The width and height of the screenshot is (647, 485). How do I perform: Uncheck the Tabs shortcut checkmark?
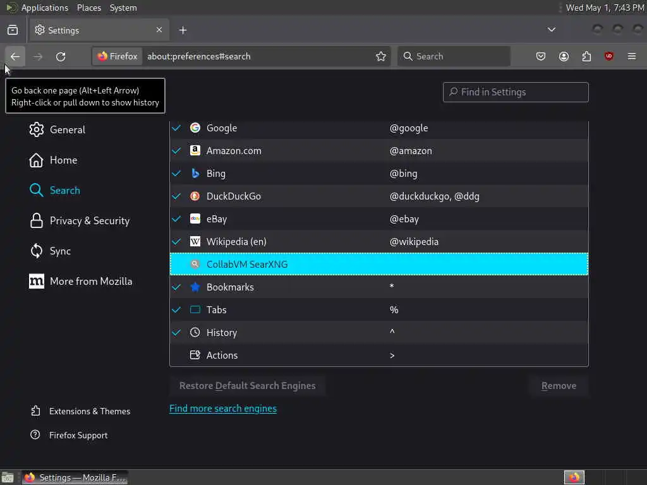click(x=176, y=309)
